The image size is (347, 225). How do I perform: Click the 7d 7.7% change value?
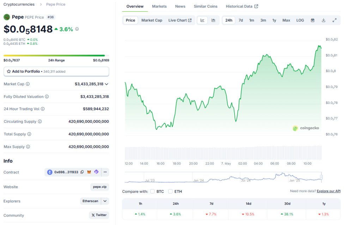(x=211, y=214)
